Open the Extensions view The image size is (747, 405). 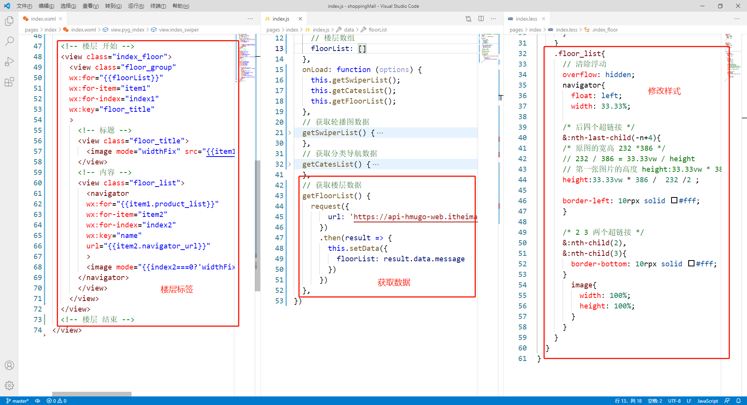[x=9, y=82]
